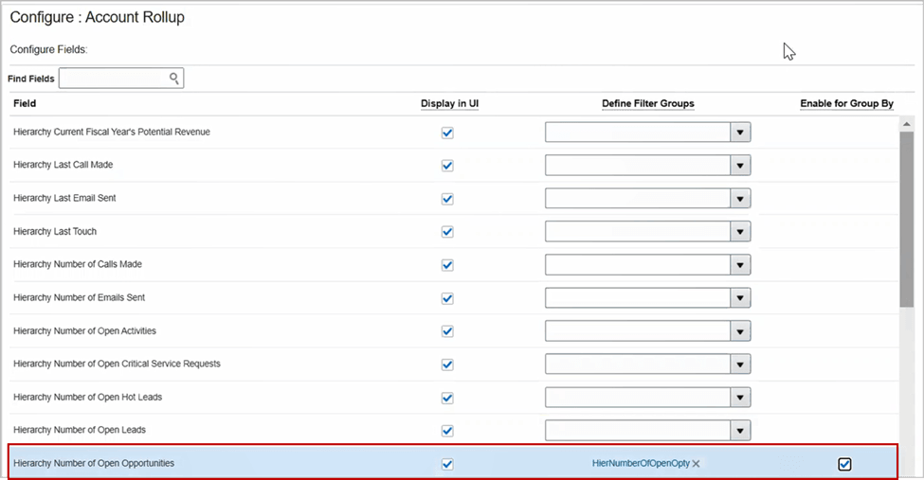The height and width of the screenshot is (480, 924).
Task: Select the Hierarchy Number of Open Opportunities field
Action: tap(94, 464)
